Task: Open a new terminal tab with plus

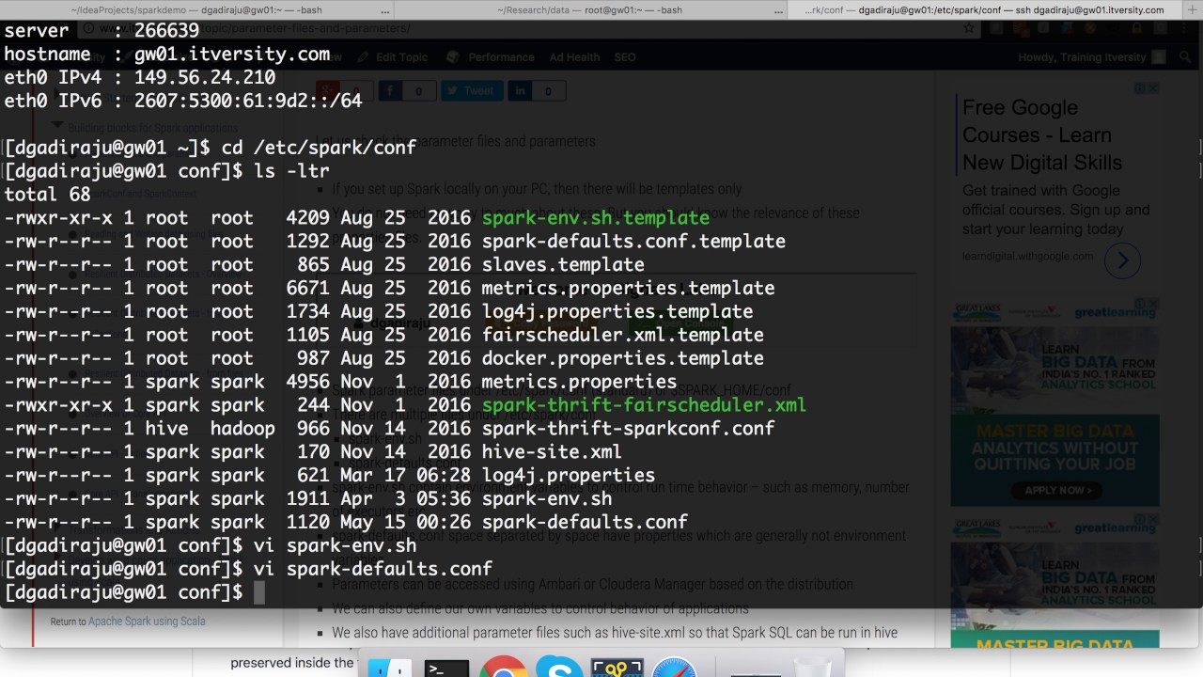Action: click(1192, 9)
